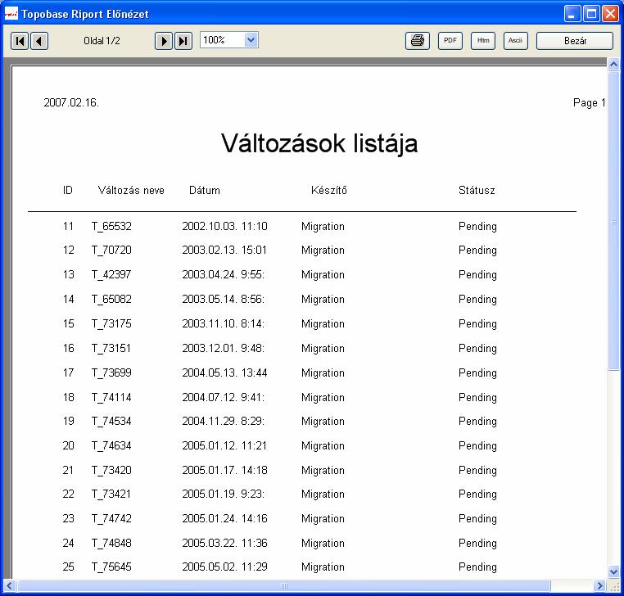Click the report date 2007.02.16.
The height and width of the screenshot is (596, 624).
(71, 102)
